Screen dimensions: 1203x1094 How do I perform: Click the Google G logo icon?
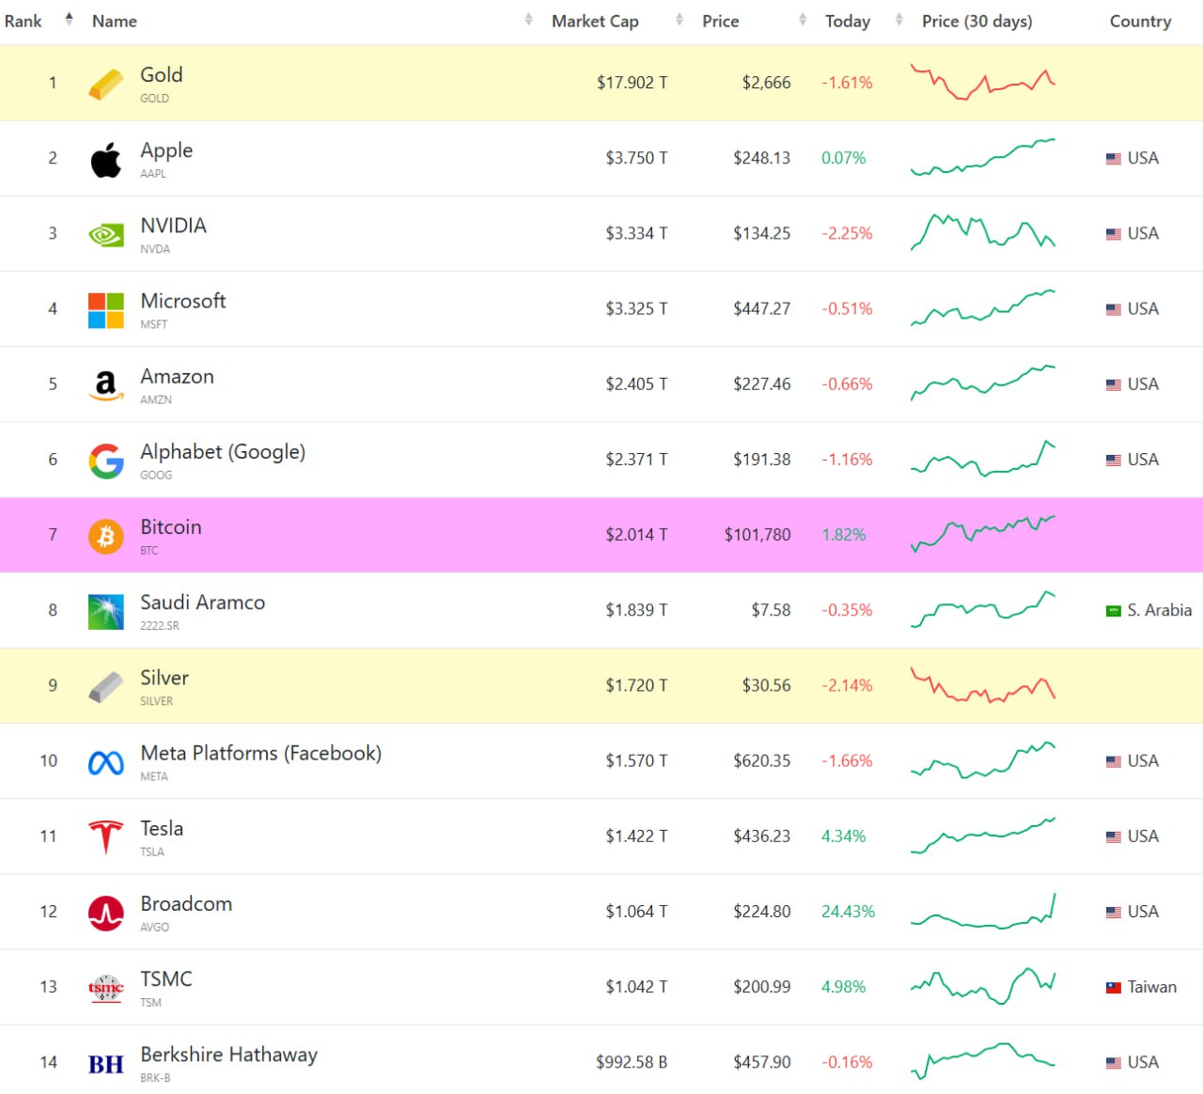[x=106, y=461]
